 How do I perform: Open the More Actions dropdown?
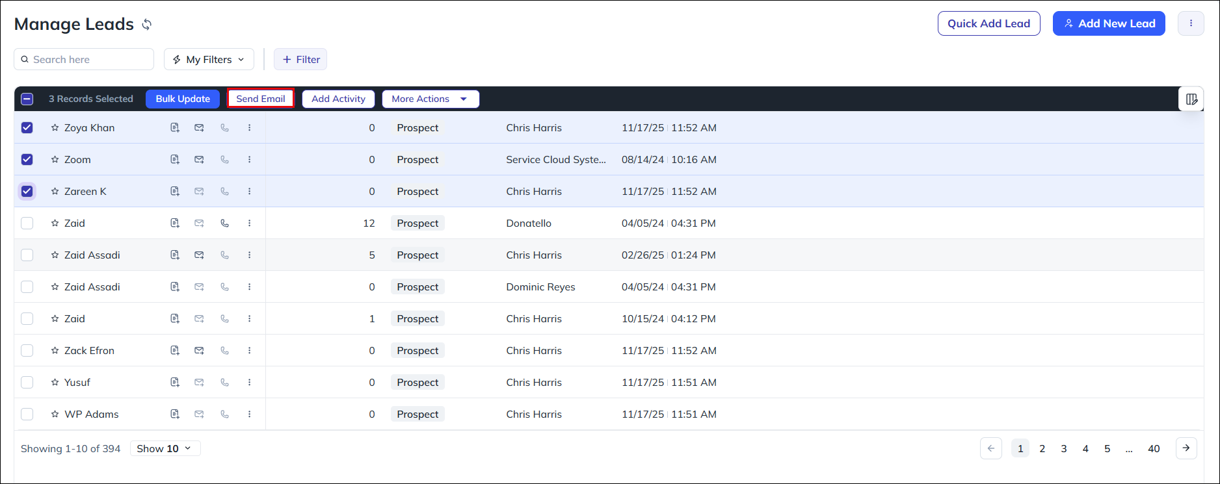430,99
